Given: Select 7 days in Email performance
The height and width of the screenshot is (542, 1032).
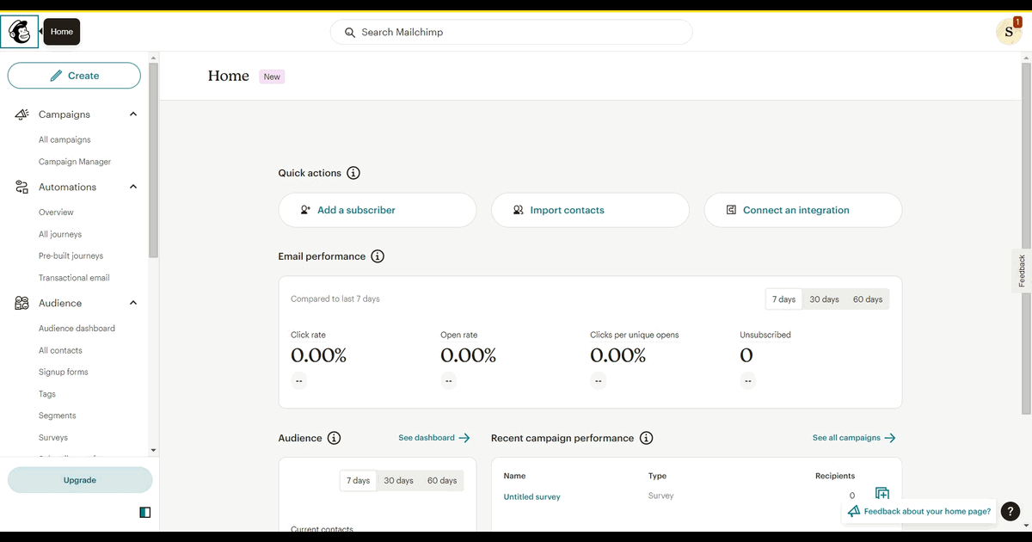Looking at the screenshot, I should tap(783, 299).
